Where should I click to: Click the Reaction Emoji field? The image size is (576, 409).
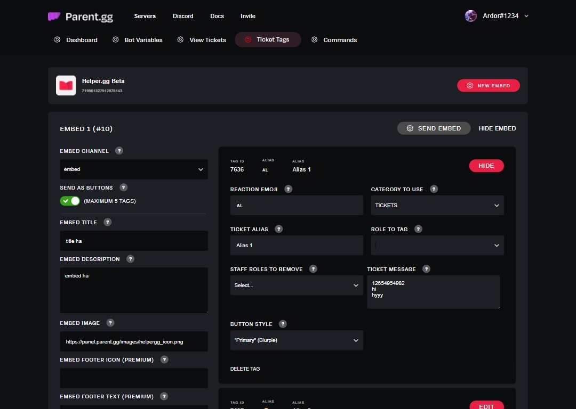click(x=297, y=206)
